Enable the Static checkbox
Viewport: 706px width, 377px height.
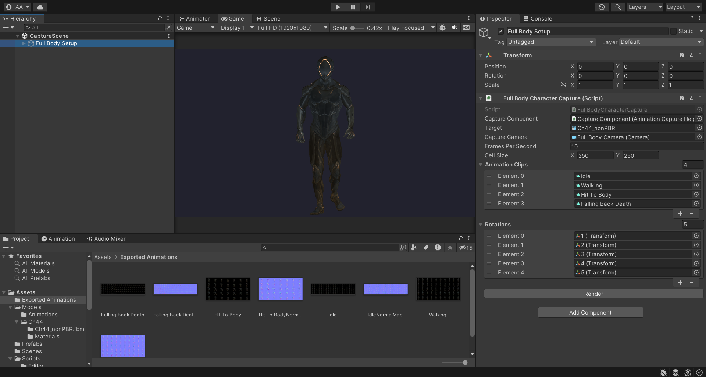coord(673,31)
